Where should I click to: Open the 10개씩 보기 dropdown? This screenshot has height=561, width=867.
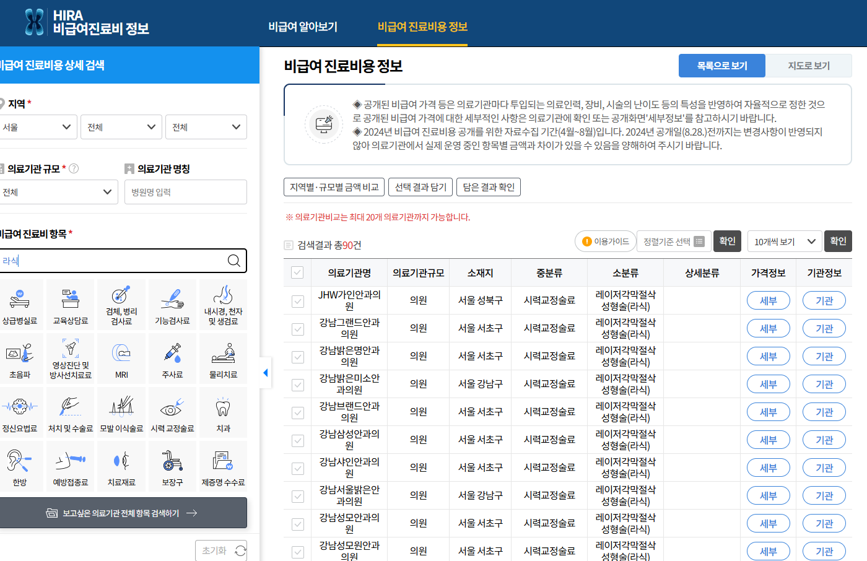(784, 241)
